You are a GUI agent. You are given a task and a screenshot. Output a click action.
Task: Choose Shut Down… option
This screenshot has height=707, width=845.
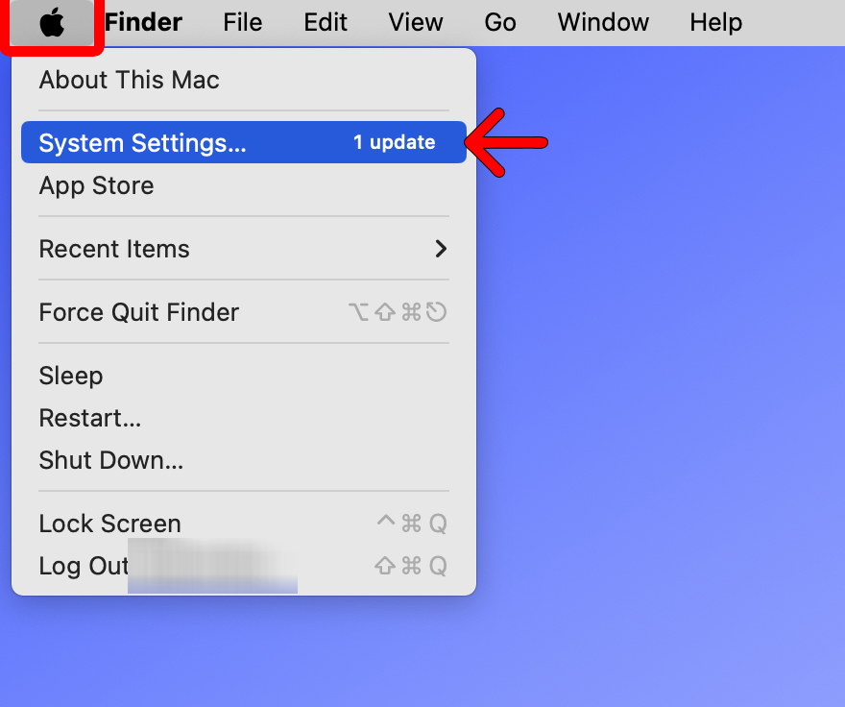coord(110,460)
